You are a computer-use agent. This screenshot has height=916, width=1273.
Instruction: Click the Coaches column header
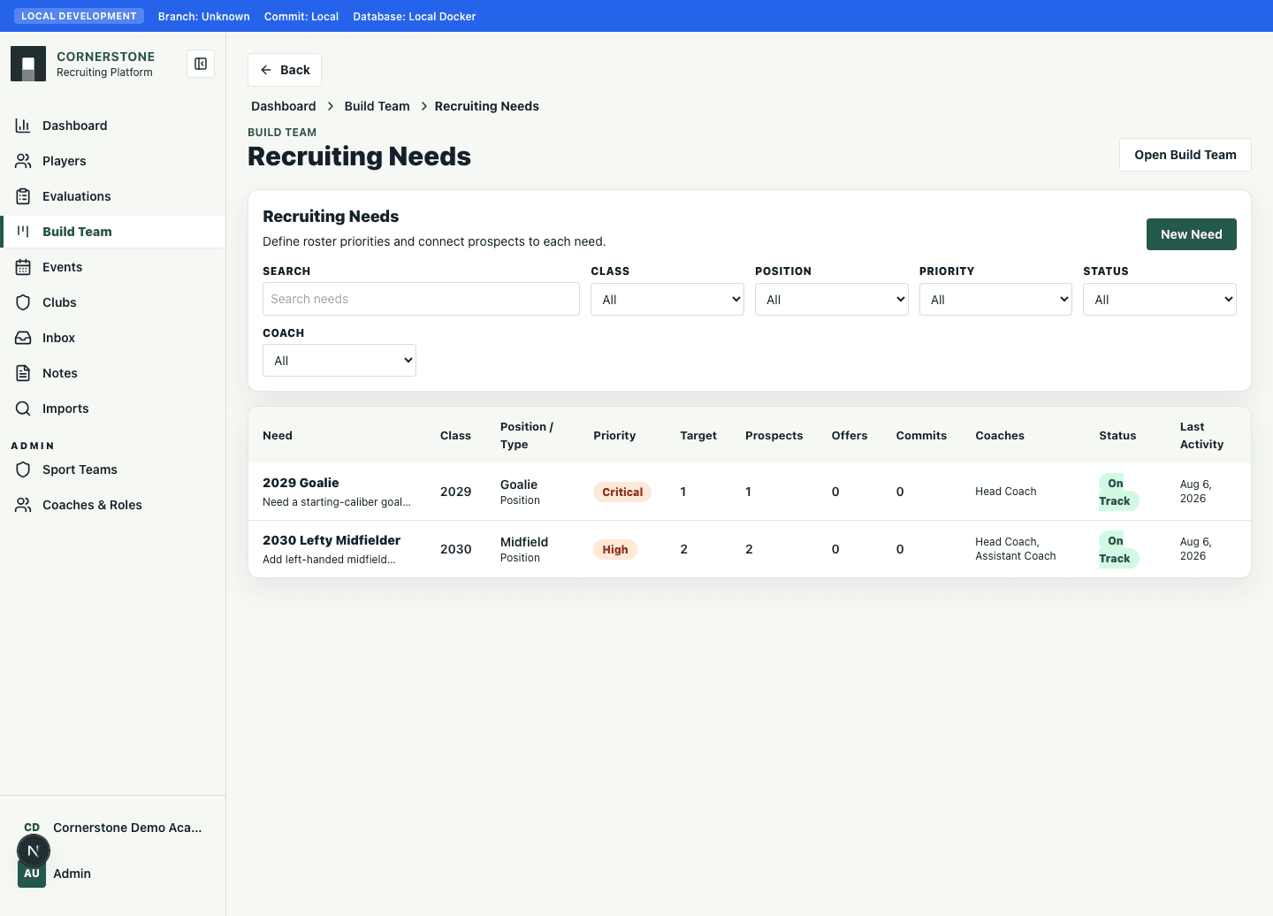pos(1000,435)
